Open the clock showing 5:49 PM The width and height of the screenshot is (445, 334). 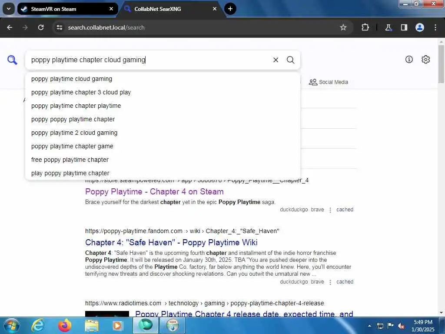coord(423,326)
